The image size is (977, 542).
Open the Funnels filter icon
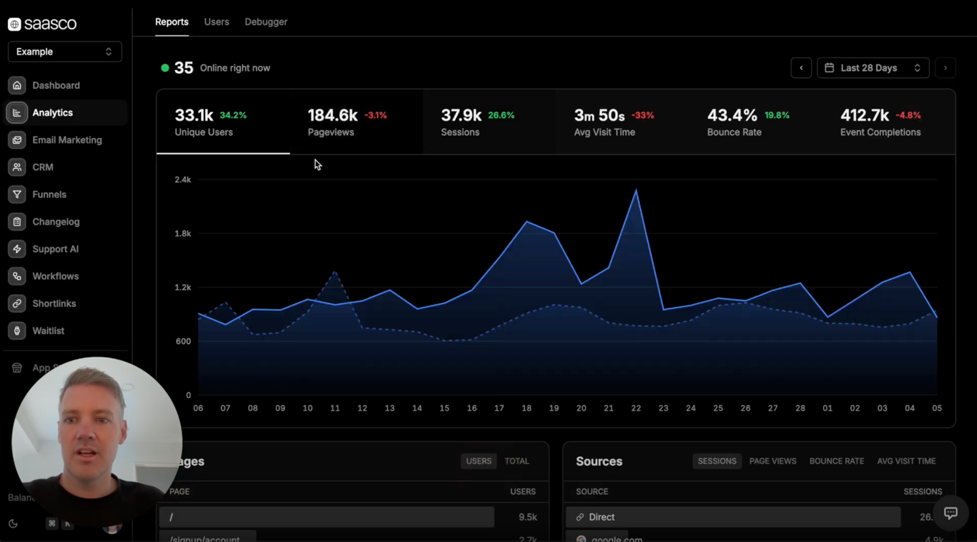17,195
